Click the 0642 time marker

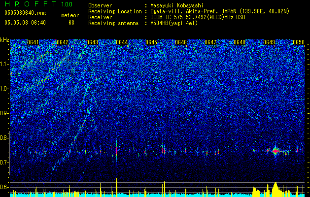tap(63, 42)
